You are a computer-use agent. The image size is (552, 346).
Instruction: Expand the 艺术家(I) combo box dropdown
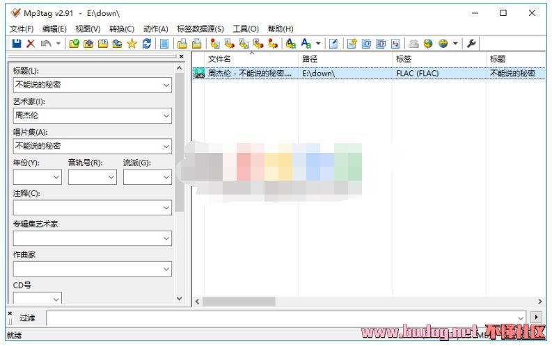coord(166,115)
